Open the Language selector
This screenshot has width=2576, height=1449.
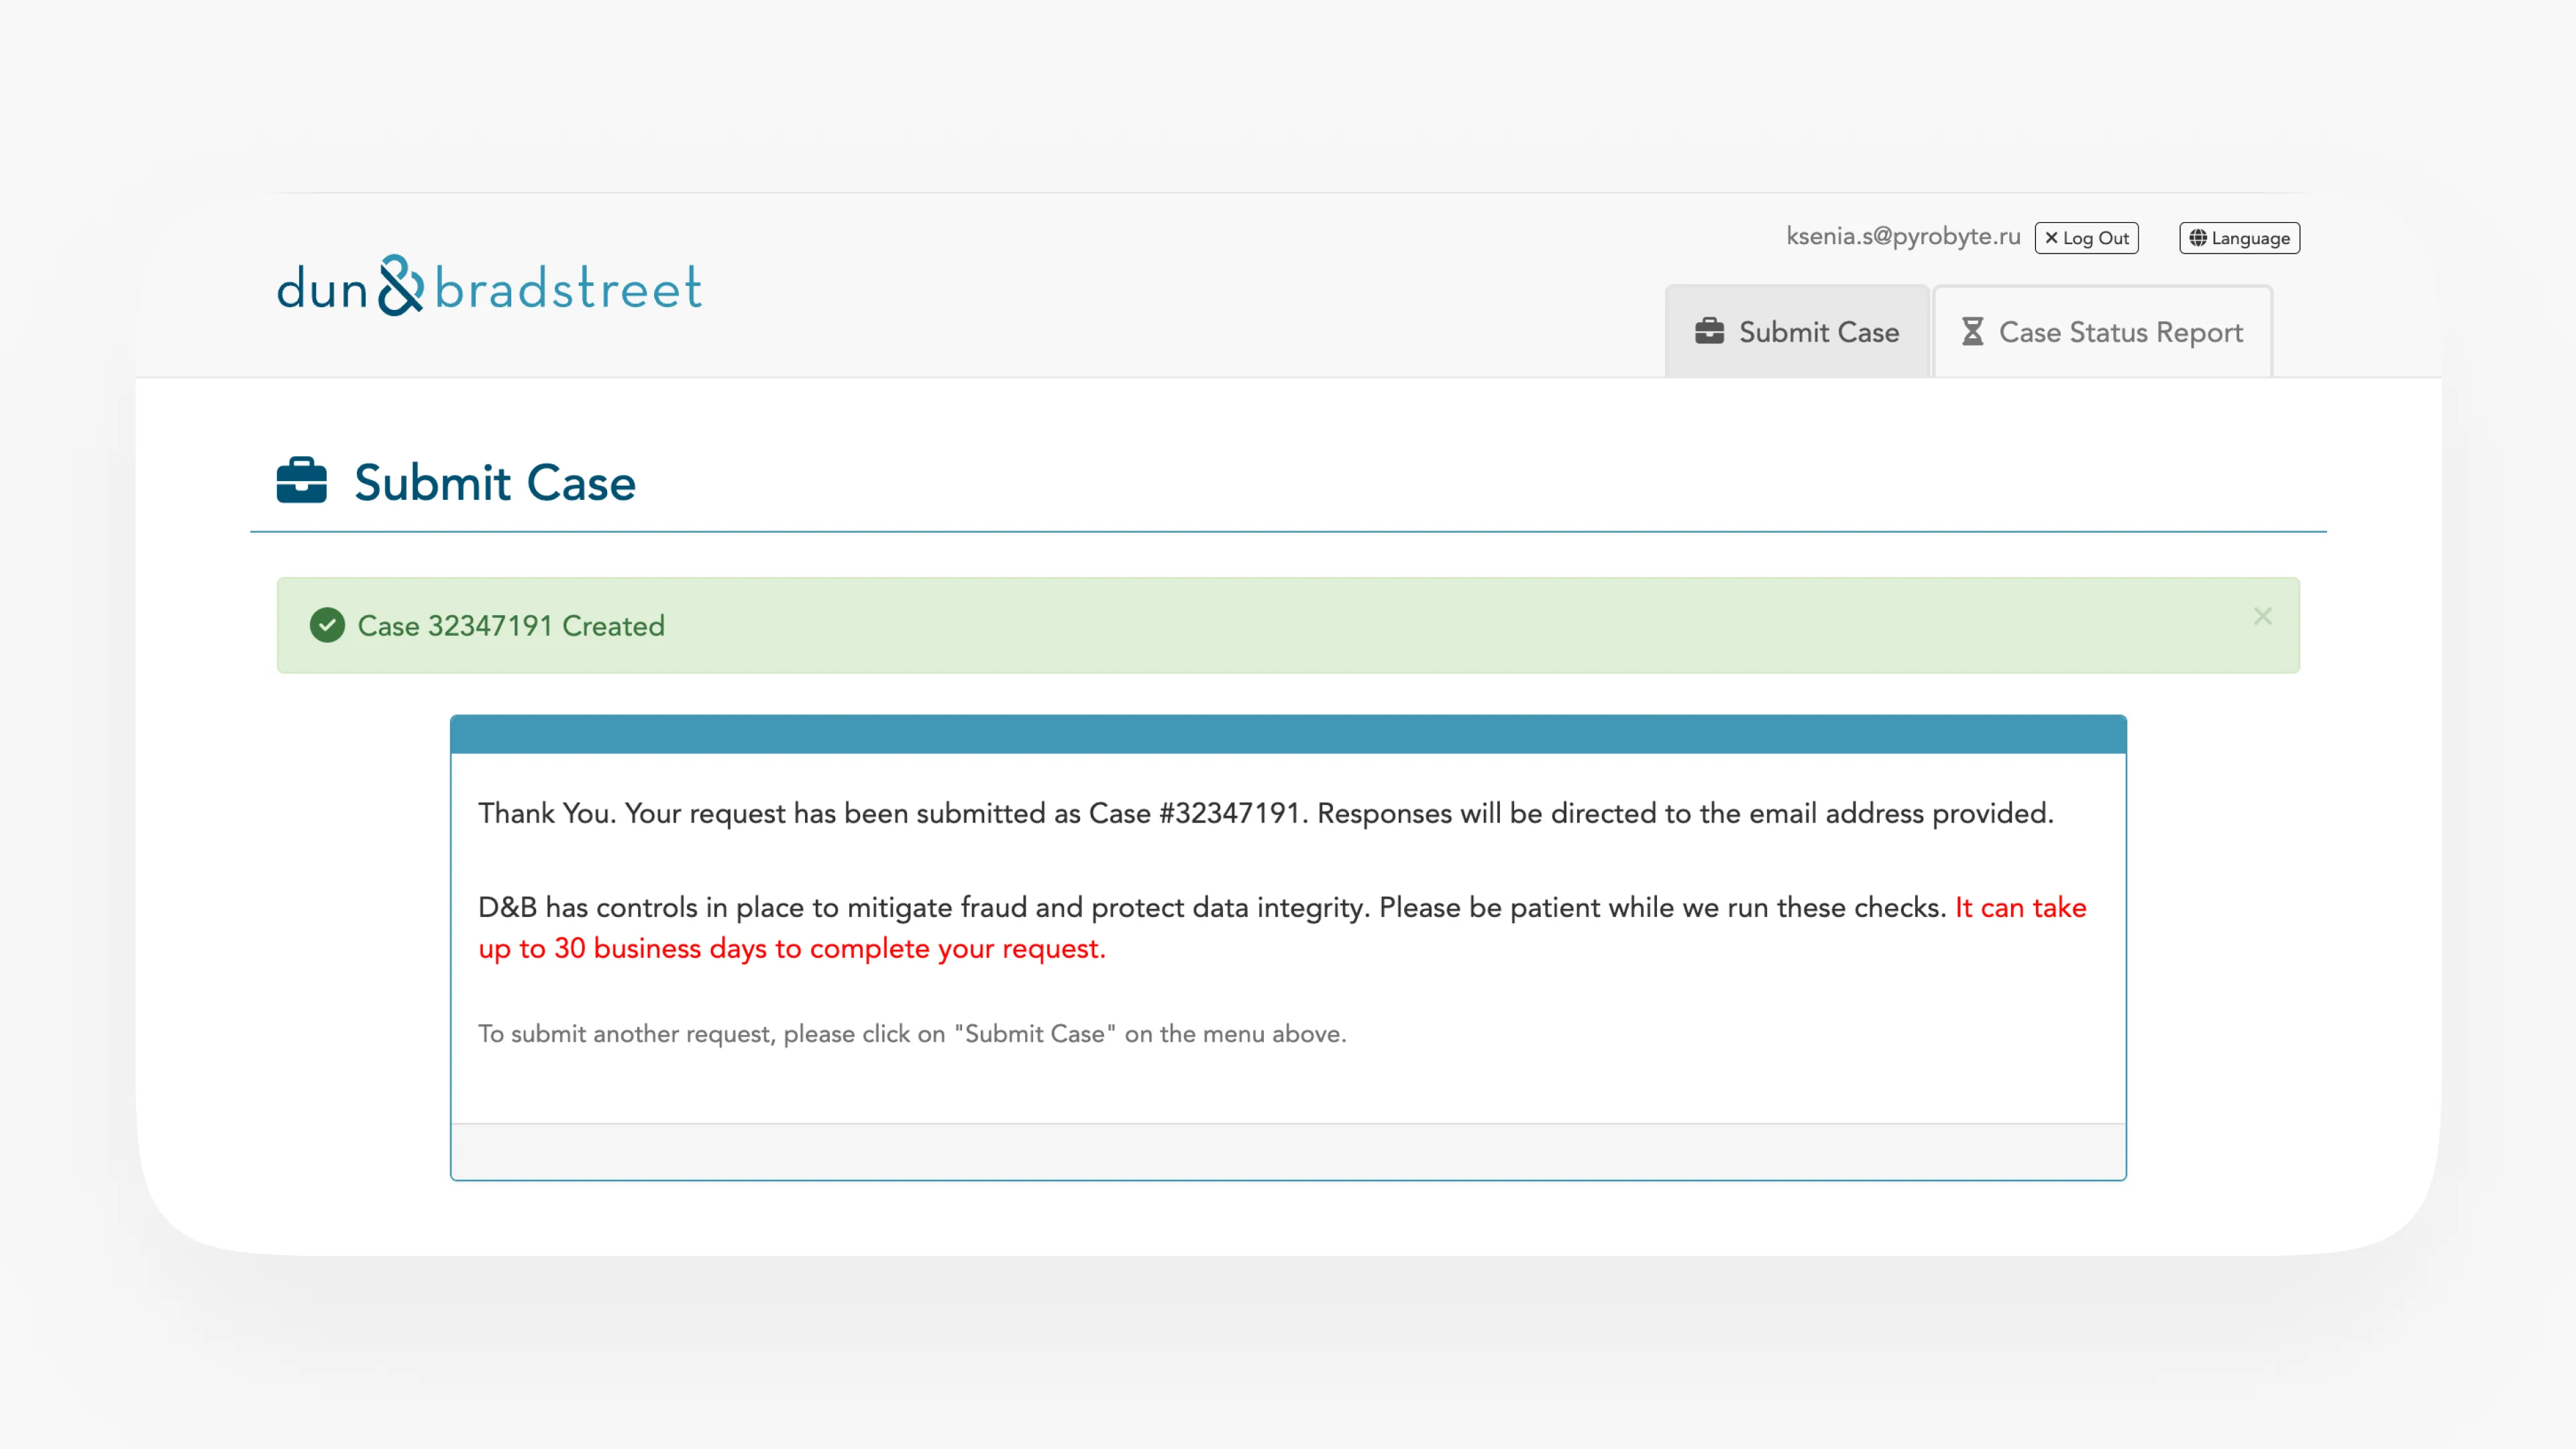(x=2239, y=238)
